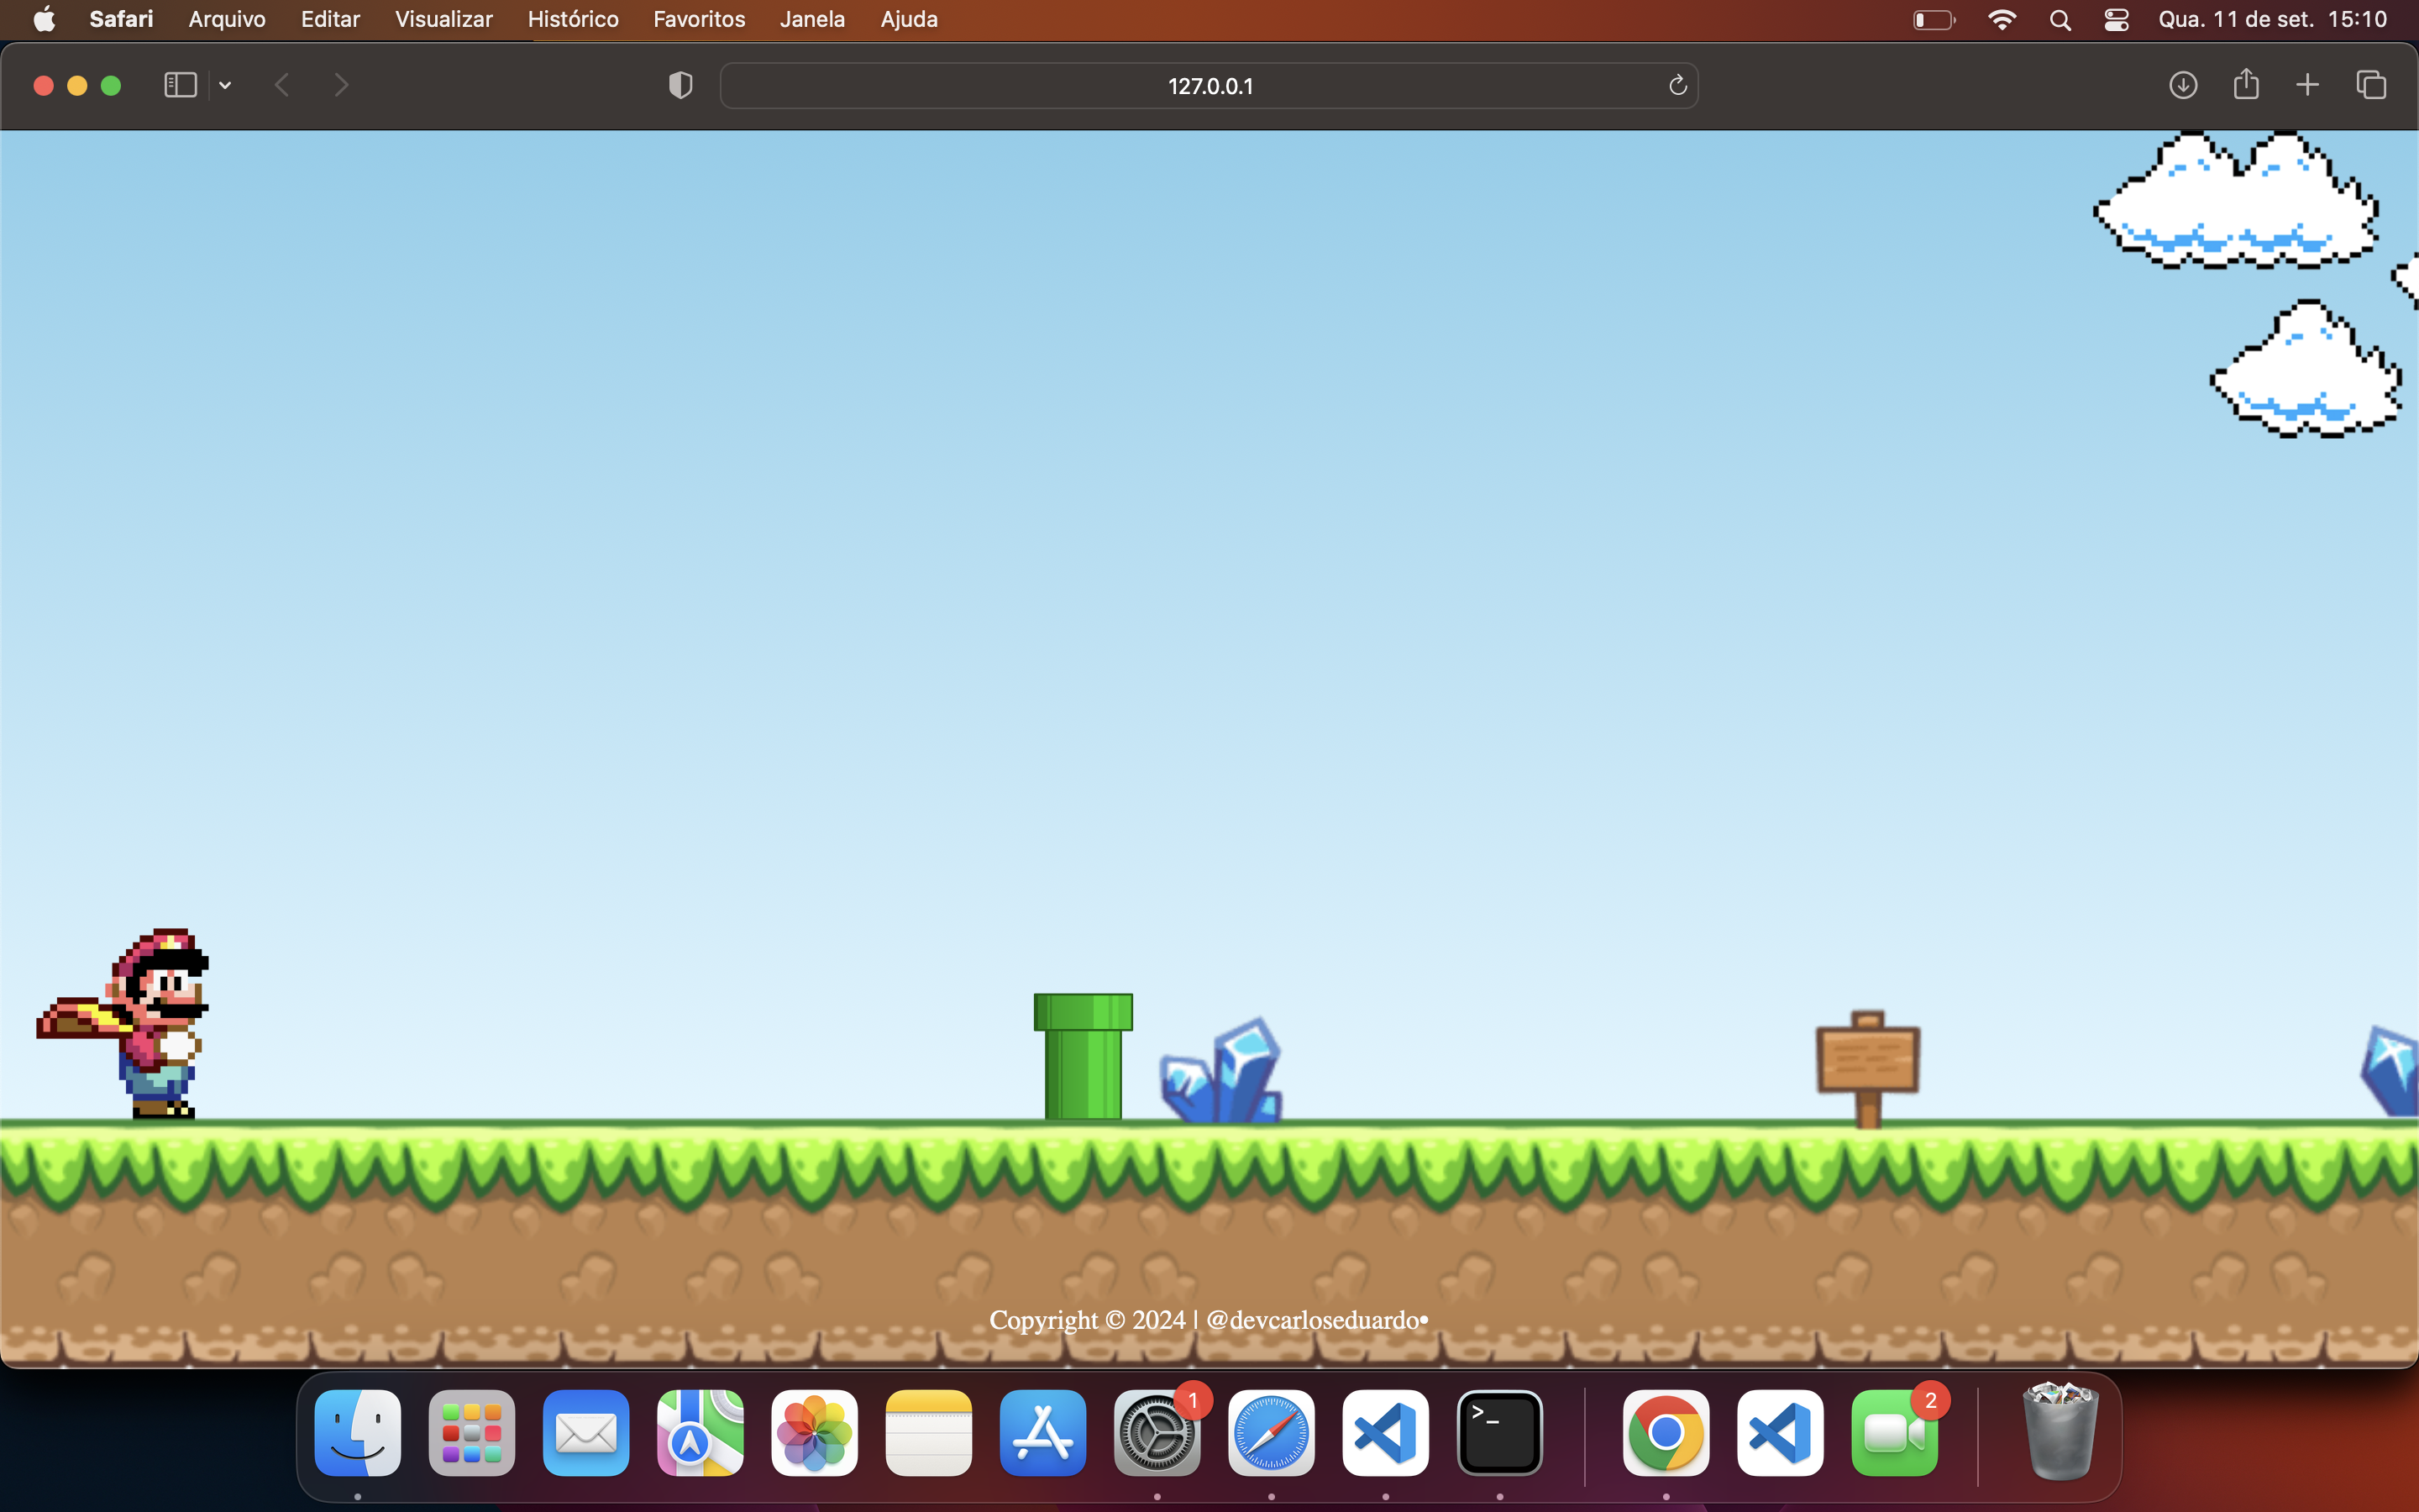
Task: Open Visual Studio Code next to Chrome in Dock
Action: point(1781,1433)
